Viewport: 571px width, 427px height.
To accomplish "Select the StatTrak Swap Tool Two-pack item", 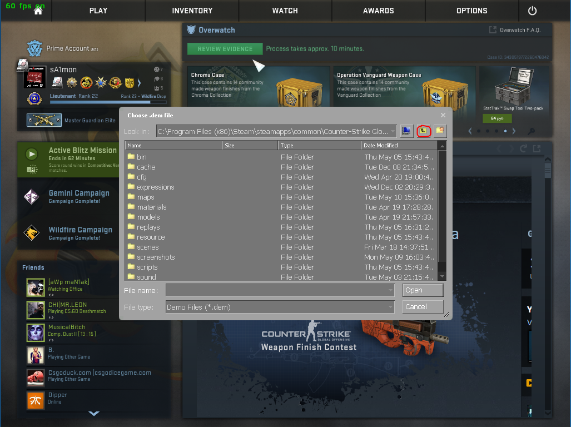I will [x=513, y=89].
